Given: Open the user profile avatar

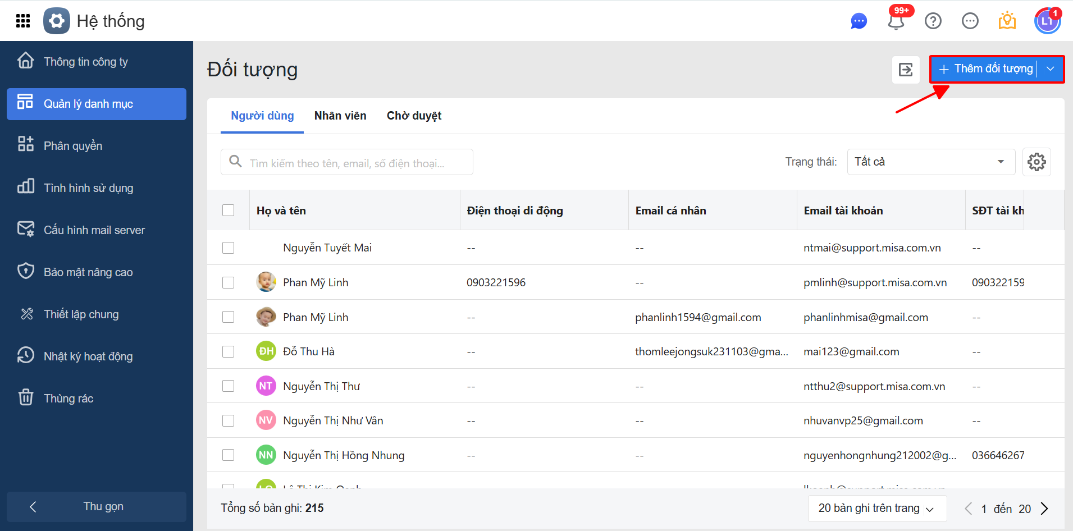Looking at the screenshot, I should [1047, 21].
